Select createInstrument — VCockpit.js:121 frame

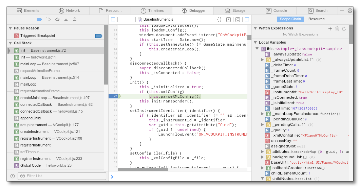click(x=56, y=132)
